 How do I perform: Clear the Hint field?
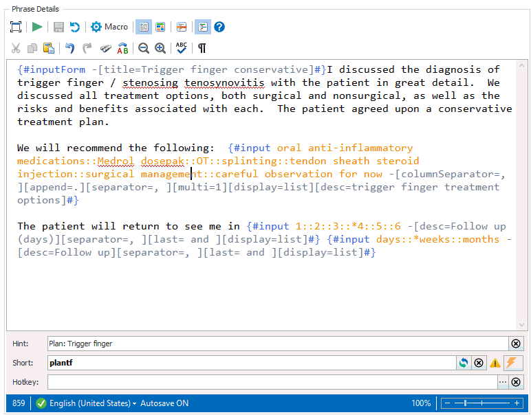[x=516, y=344]
